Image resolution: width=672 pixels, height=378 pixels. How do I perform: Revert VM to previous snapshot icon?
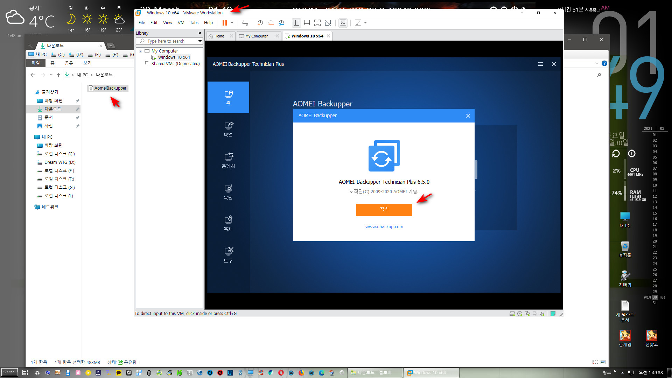[271, 23]
